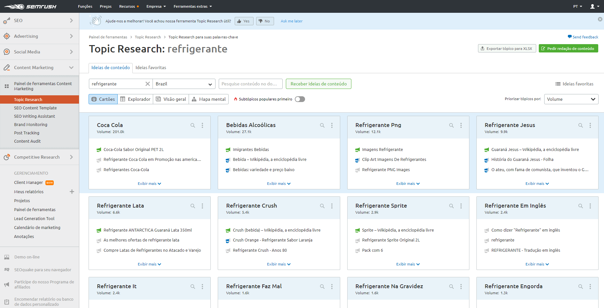Add a report with Meus relatórios plus icon
Image resolution: width=604 pixels, height=308 pixels.
point(72,192)
